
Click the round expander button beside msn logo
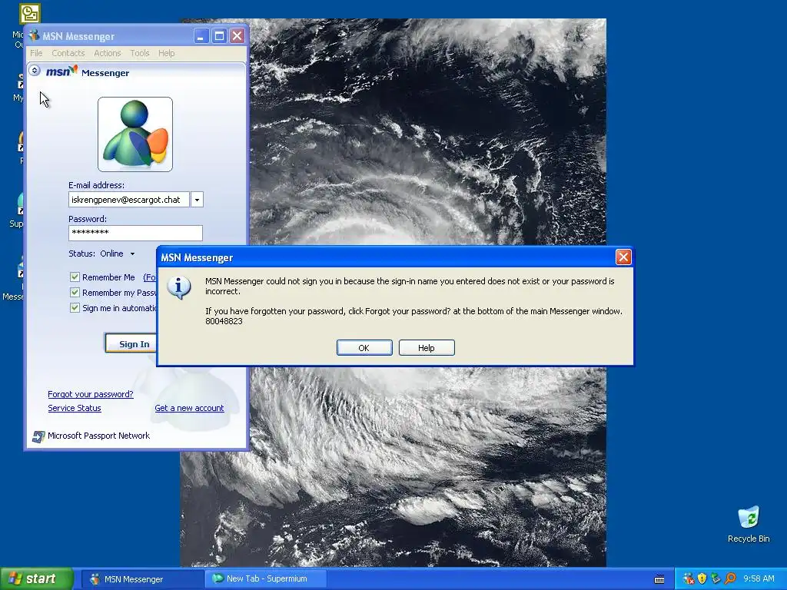click(x=35, y=70)
